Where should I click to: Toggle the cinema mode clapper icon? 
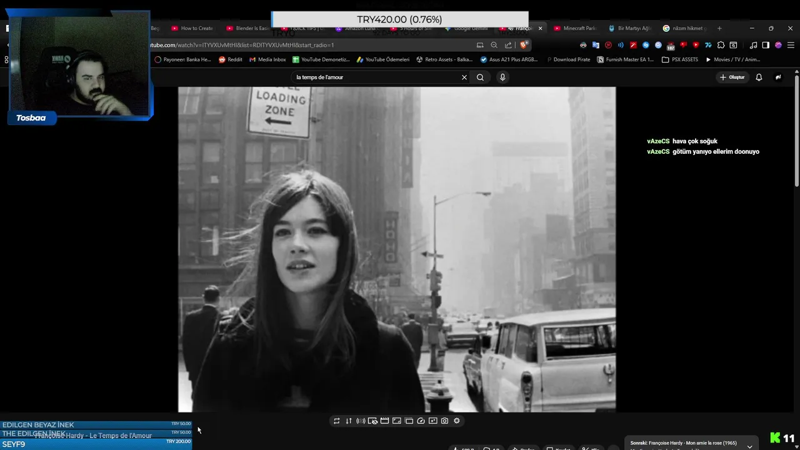(385, 421)
